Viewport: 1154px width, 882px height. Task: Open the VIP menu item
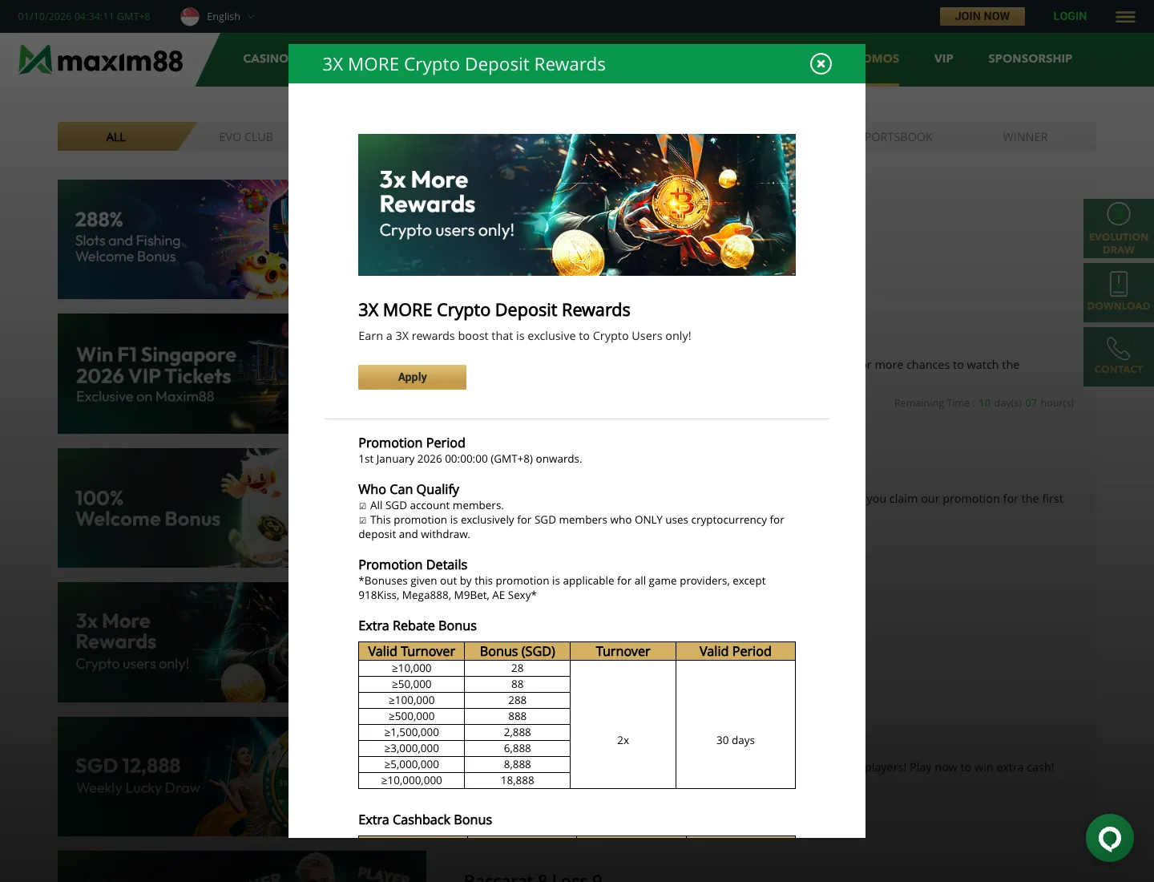coord(943,59)
